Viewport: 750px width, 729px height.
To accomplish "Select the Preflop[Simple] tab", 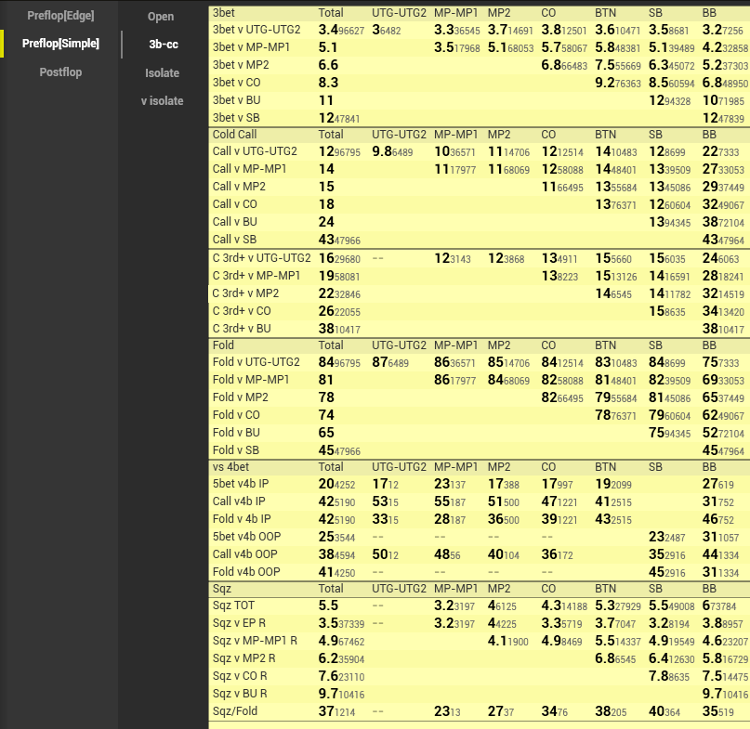I will [x=60, y=44].
